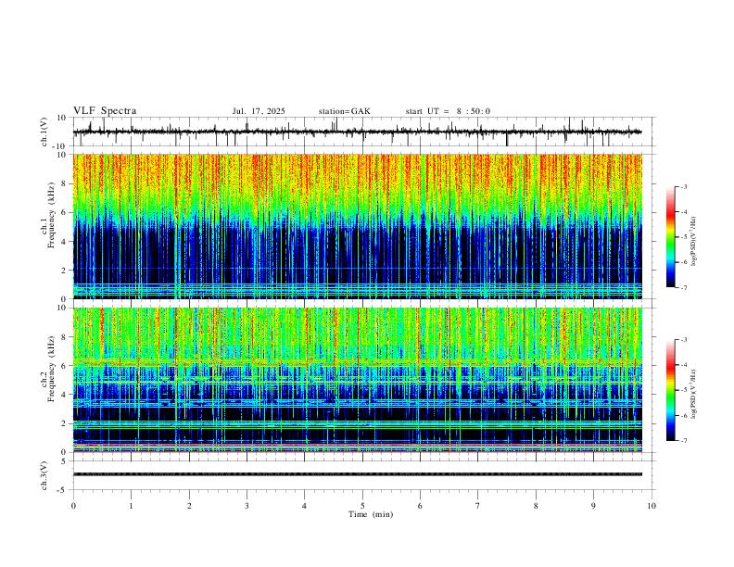The width and height of the screenshot is (734, 567).
Task: Click the '-5' tick label of ch.3(V) axis
Action: point(62,490)
